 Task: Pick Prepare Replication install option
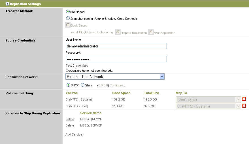click(118, 32)
